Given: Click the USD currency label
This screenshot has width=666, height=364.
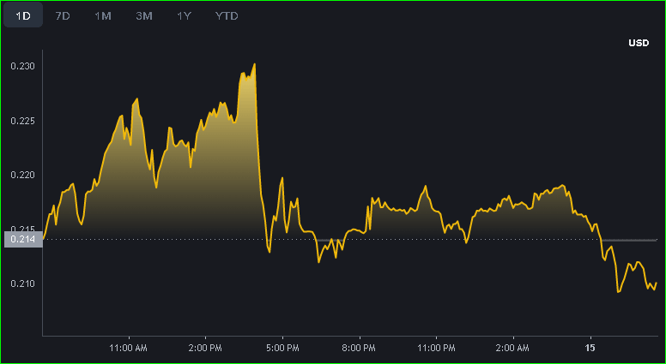Looking at the screenshot, I should pos(639,43).
